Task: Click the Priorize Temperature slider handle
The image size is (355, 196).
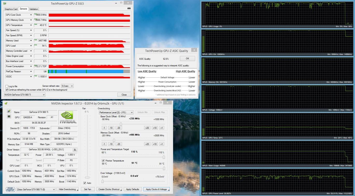Action: point(164,168)
